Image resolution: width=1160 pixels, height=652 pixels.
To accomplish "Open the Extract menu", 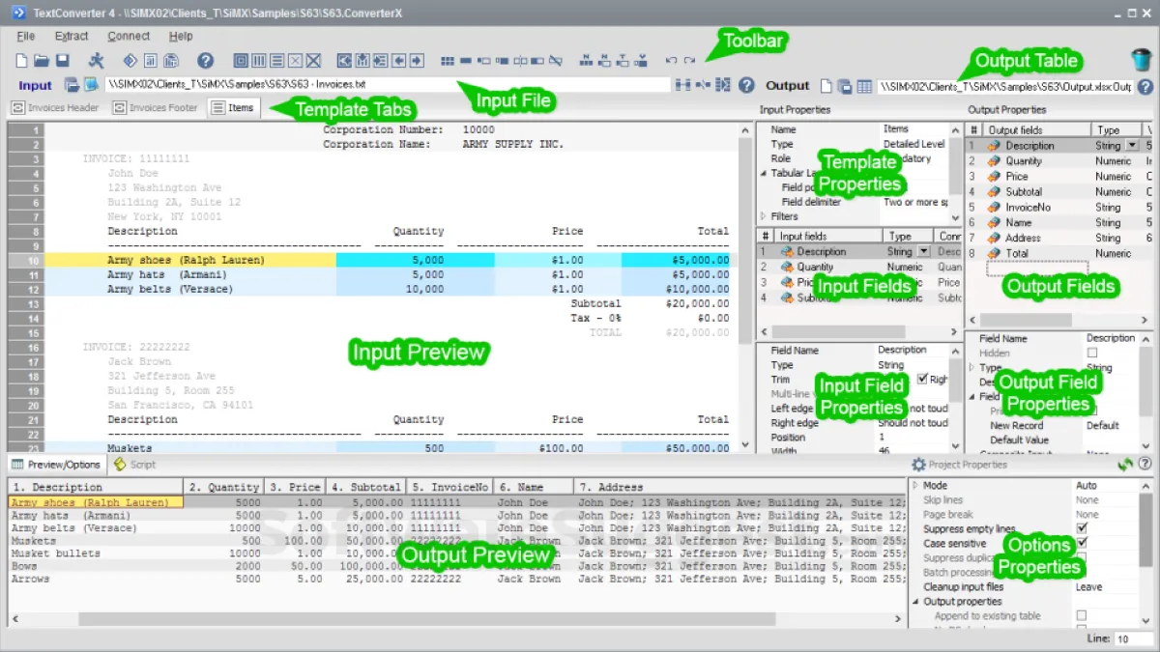I will pyautogui.click(x=72, y=36).
